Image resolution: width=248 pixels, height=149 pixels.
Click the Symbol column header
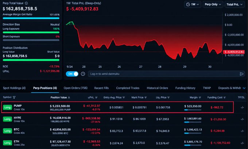pyautogui.click(x=7, y=97)
